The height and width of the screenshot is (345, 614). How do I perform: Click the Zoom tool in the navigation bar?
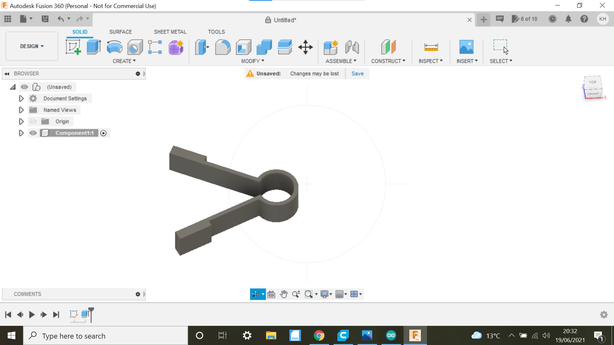(x=296, y=294)
